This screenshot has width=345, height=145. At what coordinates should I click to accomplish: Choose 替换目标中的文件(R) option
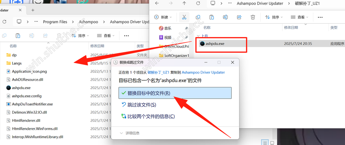tap(175, 93)
